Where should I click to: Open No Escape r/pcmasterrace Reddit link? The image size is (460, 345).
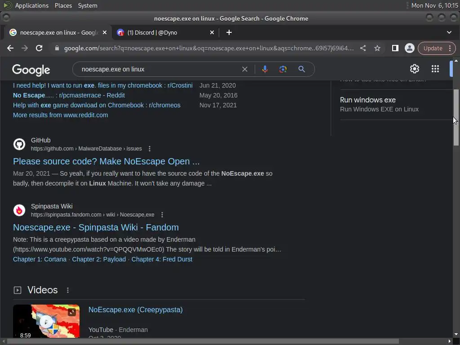coord(69,95)
